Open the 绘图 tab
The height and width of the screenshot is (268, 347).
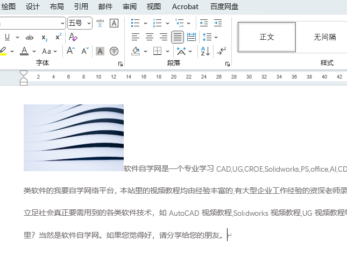9,6
